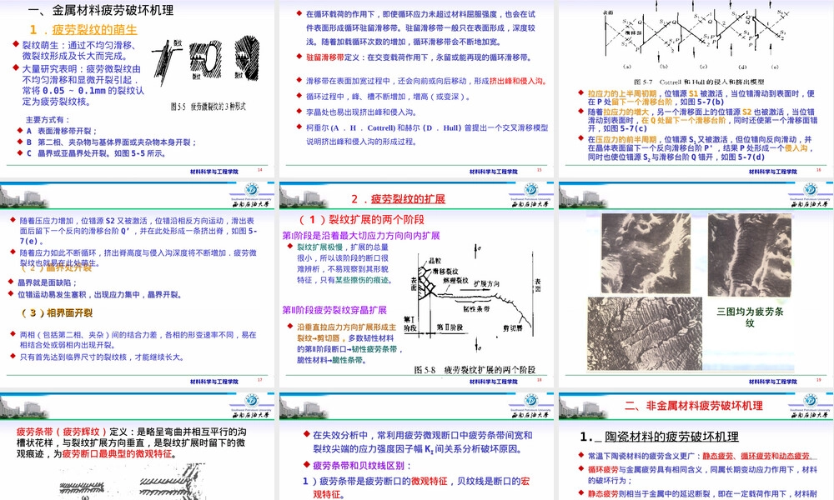Click the caption '三图均为疲劳条纹'
Image resolution: width=834 pixels, height=500 pixels.
click(x=750, y=317)
